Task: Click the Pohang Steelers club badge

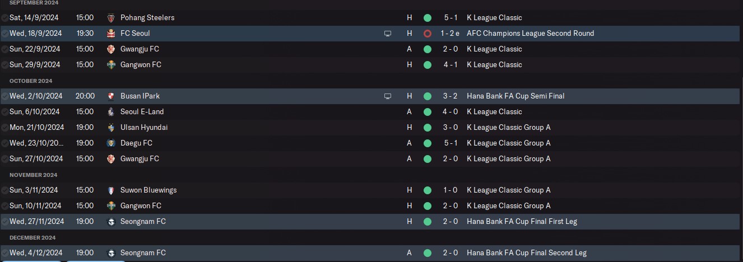Action: click(111, 18)
